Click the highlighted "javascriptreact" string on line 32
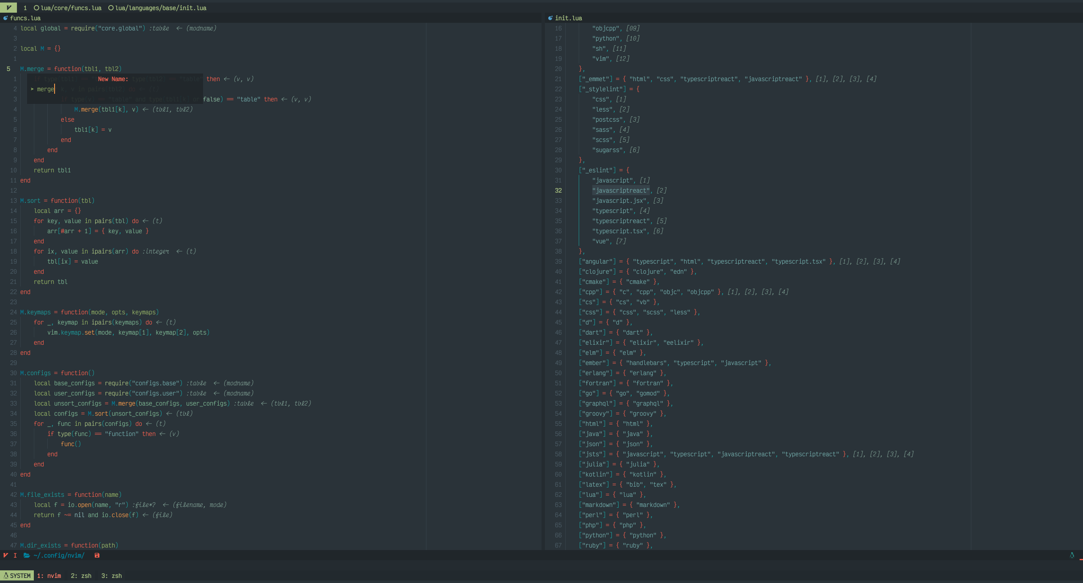 click(621, 191)
